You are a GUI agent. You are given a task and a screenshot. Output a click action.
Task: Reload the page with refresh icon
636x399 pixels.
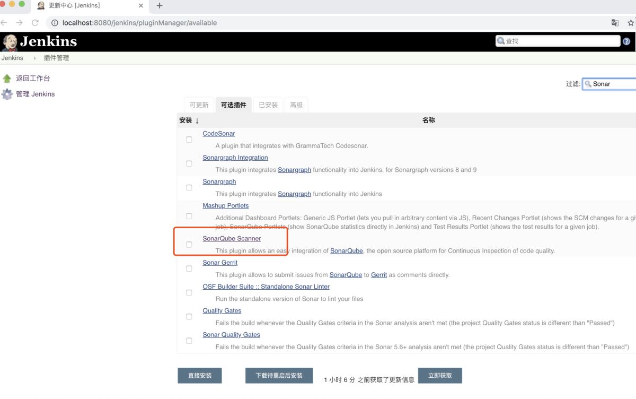35,23
